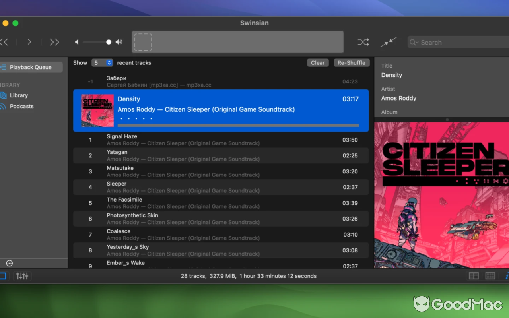
Task: Open the Show count dropdown set to 5
Action: pos(102,62)
